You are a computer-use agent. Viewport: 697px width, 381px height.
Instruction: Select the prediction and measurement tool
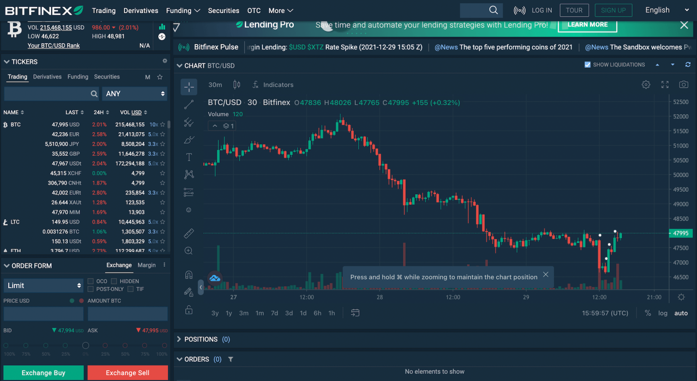189,193
